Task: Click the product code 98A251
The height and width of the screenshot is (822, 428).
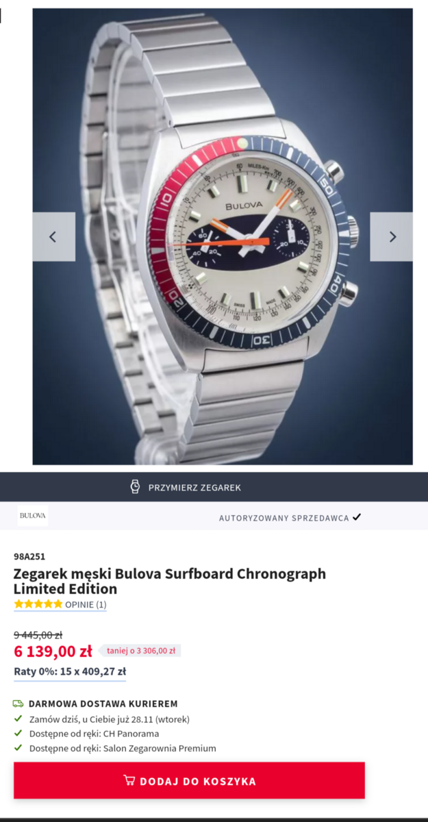Action: 29,556
